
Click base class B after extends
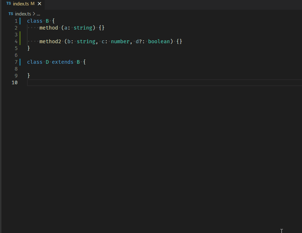tap(78, 62)
